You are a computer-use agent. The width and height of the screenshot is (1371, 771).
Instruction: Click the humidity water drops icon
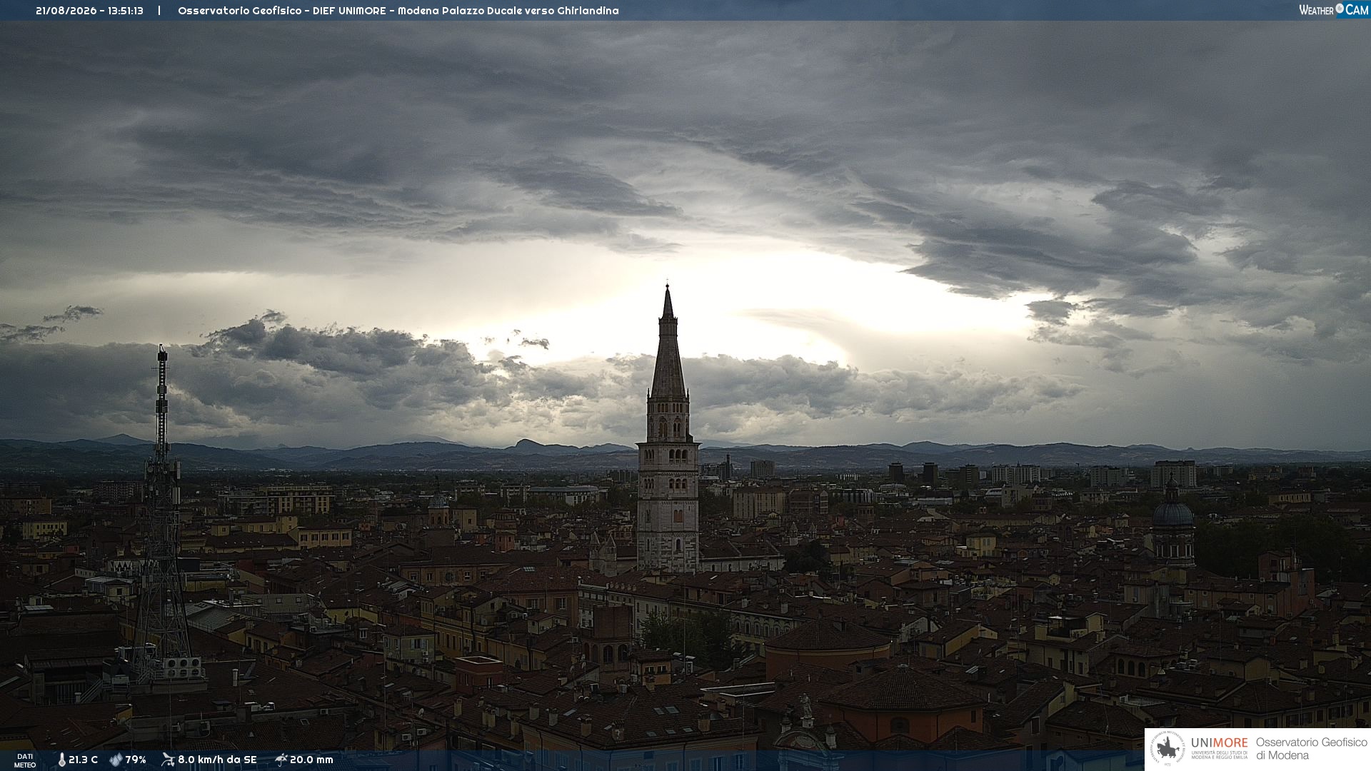pyautogui.click(x=116, y=760)
